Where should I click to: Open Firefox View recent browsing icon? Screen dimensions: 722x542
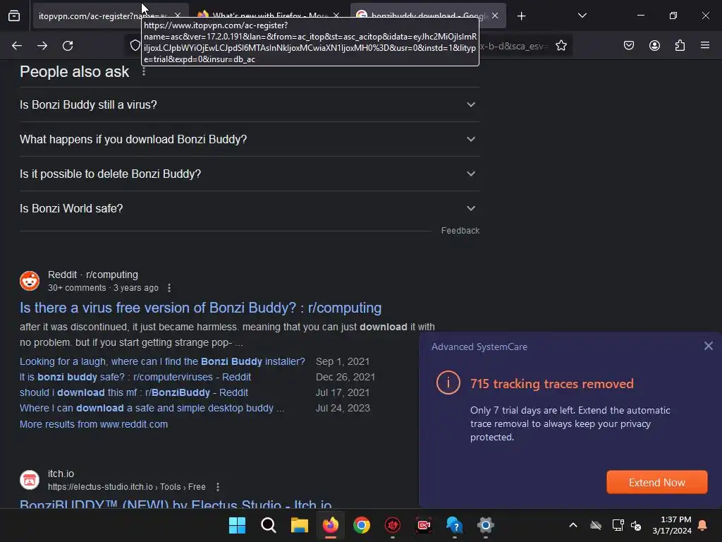tap(14, 16)
